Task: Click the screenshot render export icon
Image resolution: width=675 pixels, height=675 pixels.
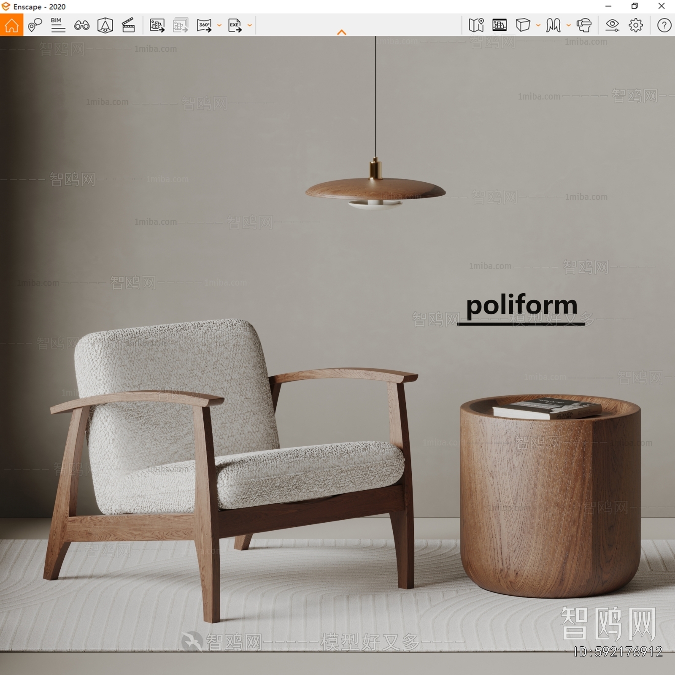Action: (157, 25)
